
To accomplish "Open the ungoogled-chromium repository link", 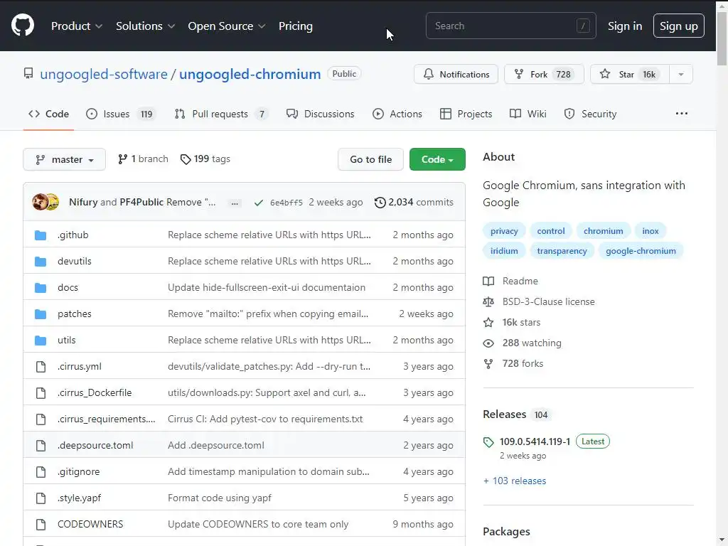I will pyautogui.click(x=250, y=74).
